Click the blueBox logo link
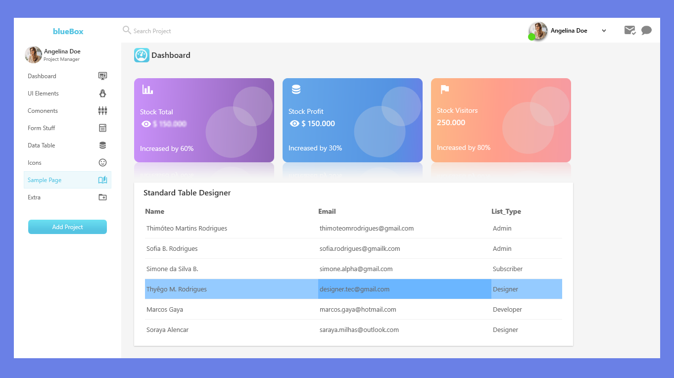This screenshot has height=378, width=674. [68, 31]
